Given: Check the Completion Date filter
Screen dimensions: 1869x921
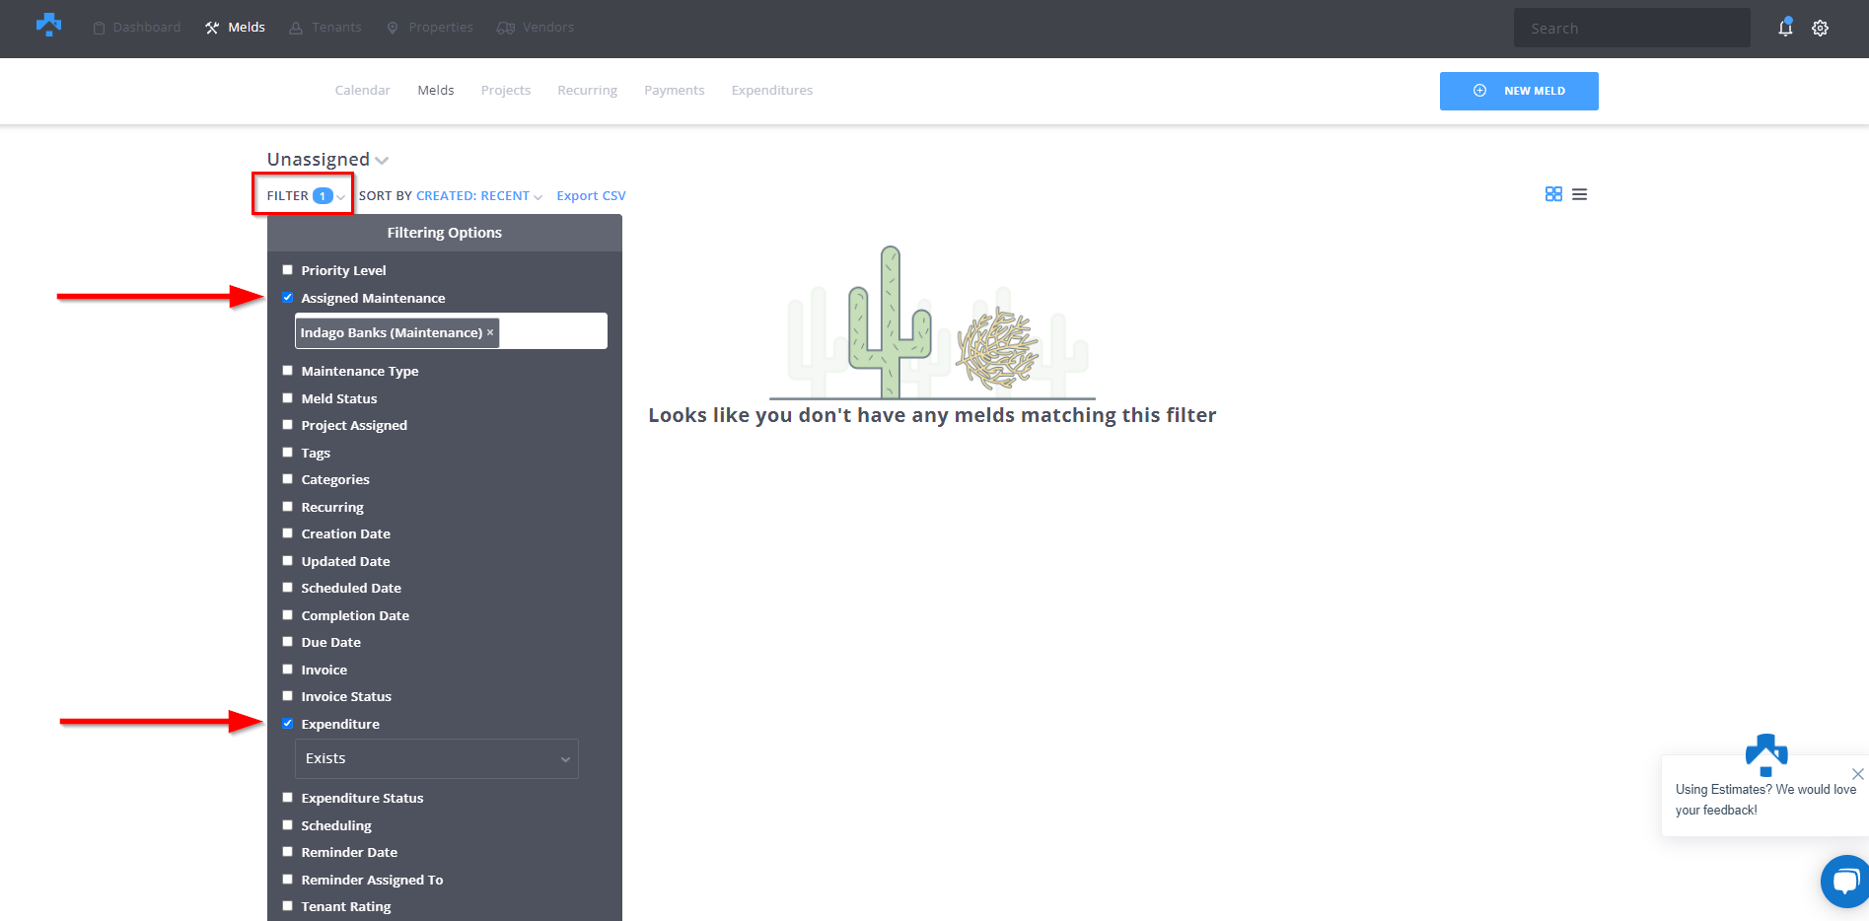Looking at the screenshot, I should coord(288,614).
